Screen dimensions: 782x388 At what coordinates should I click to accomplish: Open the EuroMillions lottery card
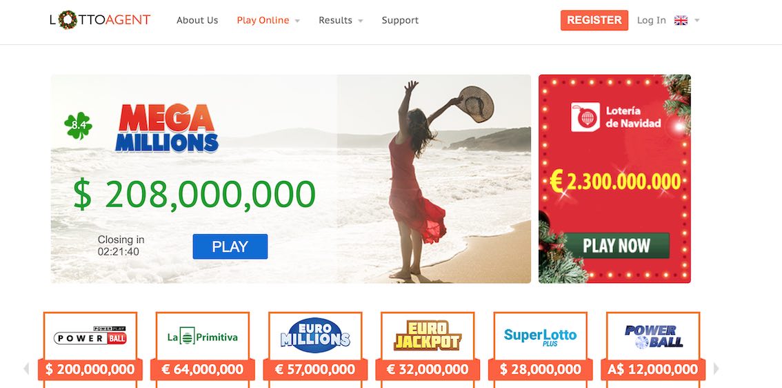point(315,349)
